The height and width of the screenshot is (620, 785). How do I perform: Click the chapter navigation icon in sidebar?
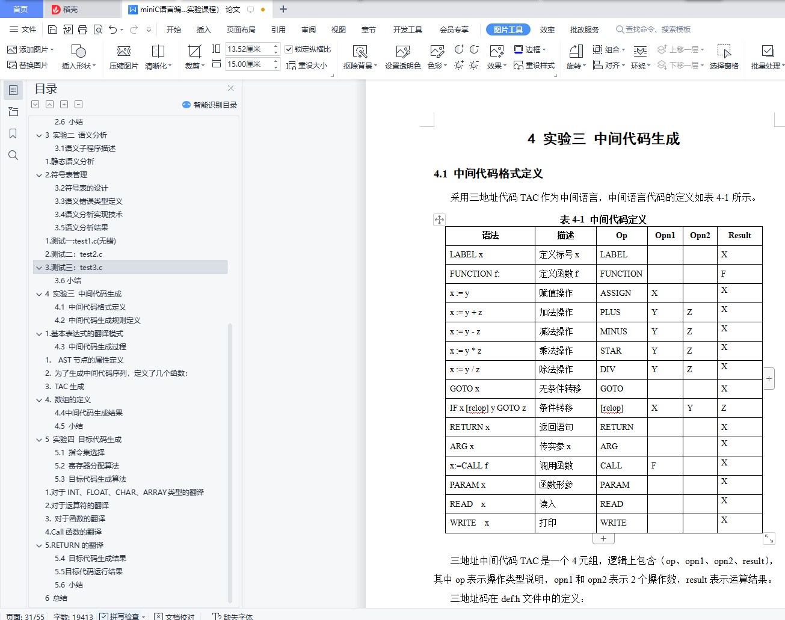[x=13, y=112]
